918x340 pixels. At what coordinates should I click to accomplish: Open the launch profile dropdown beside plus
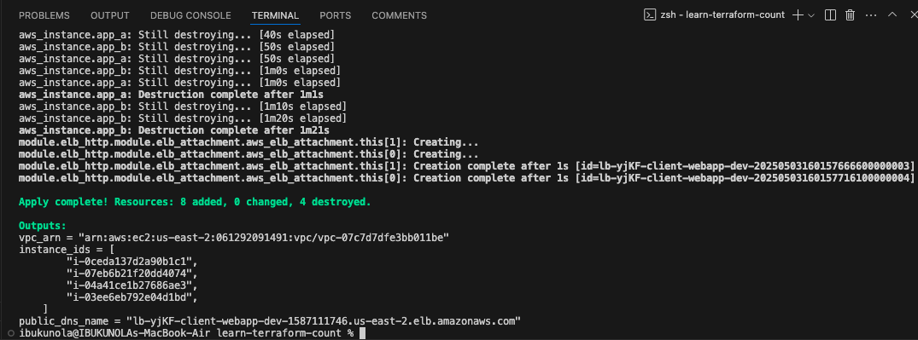[811, 16]
